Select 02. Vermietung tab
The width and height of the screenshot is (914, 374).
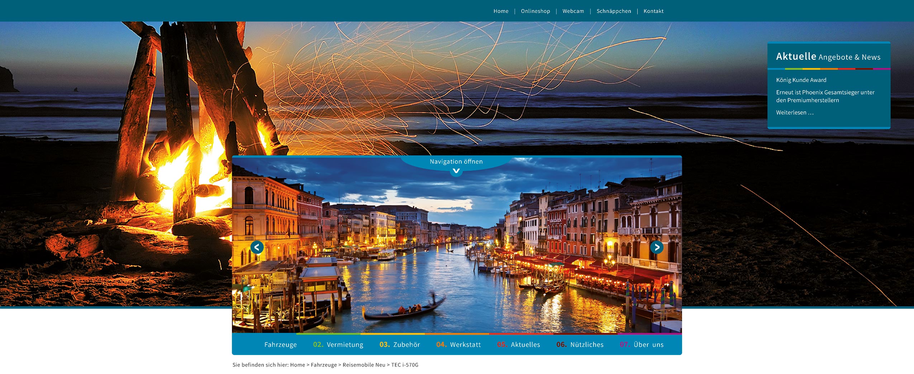pos(338,345)
